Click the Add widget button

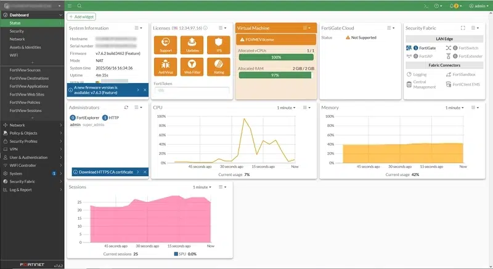pyautogui.click(x=81, y=17)
